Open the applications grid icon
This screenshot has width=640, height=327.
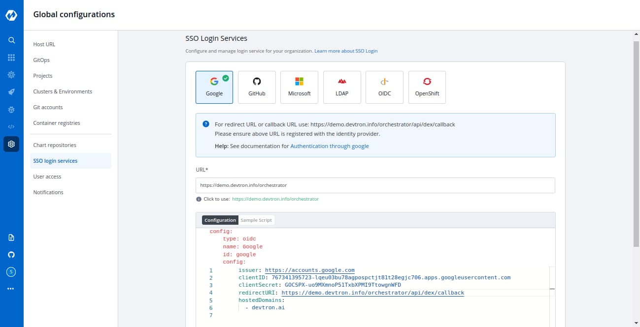11,58
